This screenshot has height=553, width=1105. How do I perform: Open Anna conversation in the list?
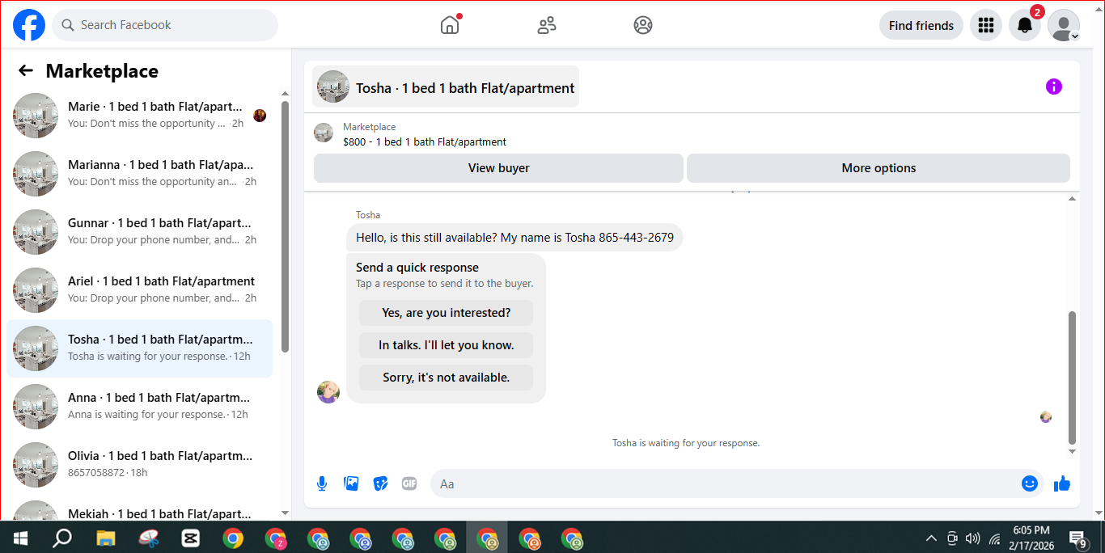point(140,407)
